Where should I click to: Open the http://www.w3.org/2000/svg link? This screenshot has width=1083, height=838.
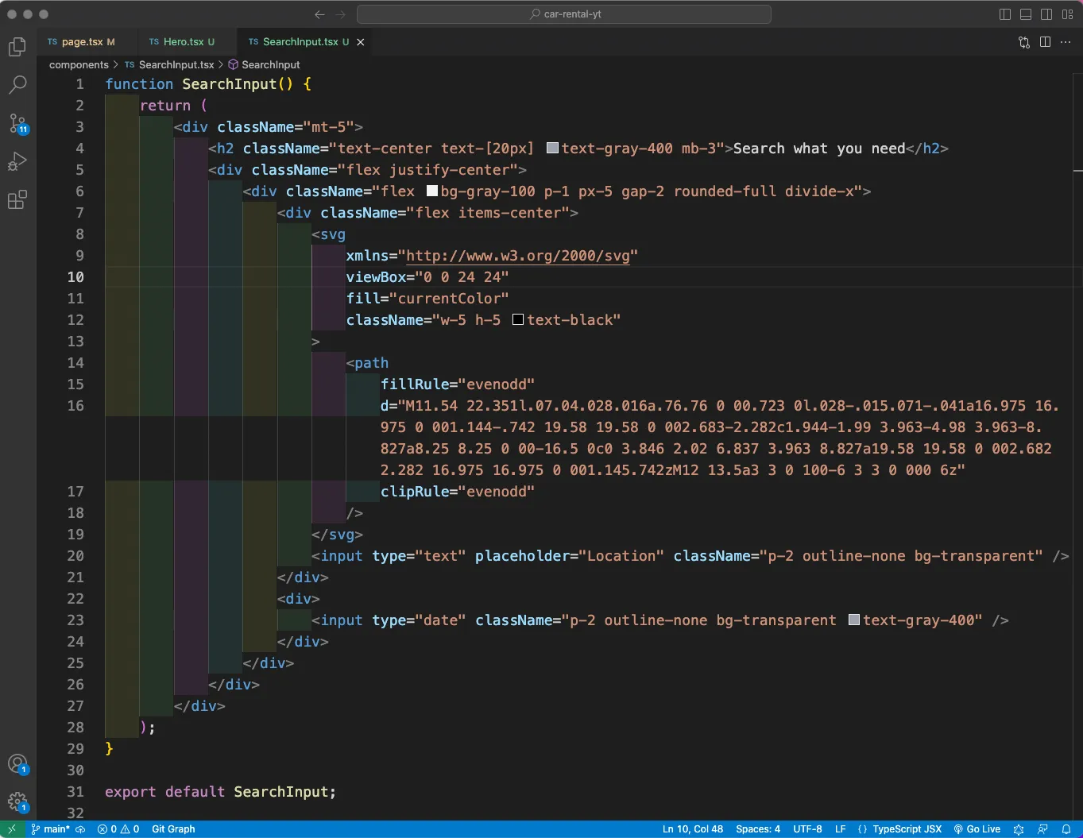518,256
